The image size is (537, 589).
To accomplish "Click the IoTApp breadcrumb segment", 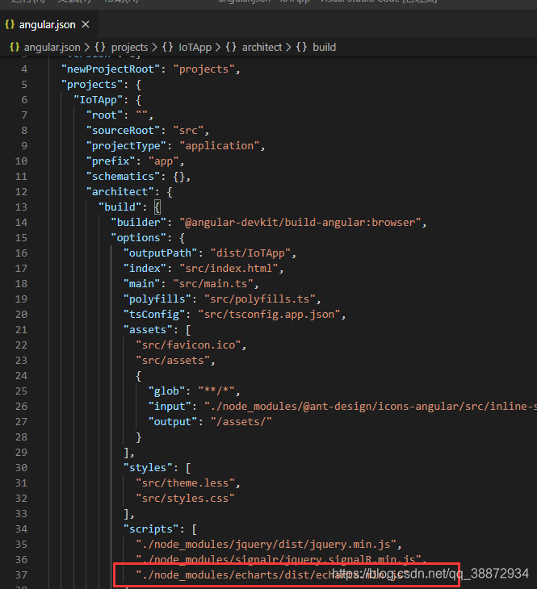I will click(x=195, y=48).
